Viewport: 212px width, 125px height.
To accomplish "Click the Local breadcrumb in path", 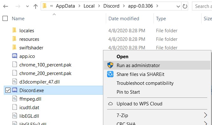I will click(x=89, y=6).
